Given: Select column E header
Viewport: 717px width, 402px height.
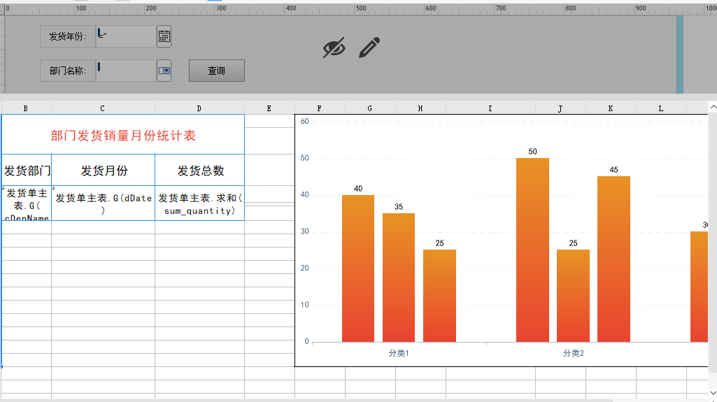Looking at the screenshot, I should pos(269,108).
